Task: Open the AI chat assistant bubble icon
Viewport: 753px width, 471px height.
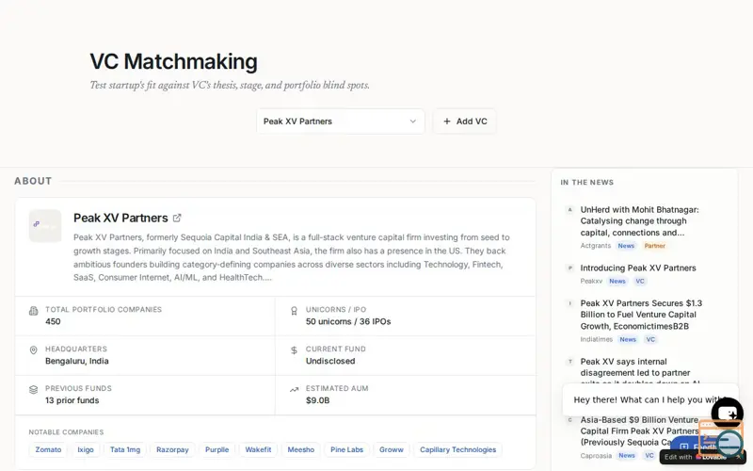Action: click(727, 414)
